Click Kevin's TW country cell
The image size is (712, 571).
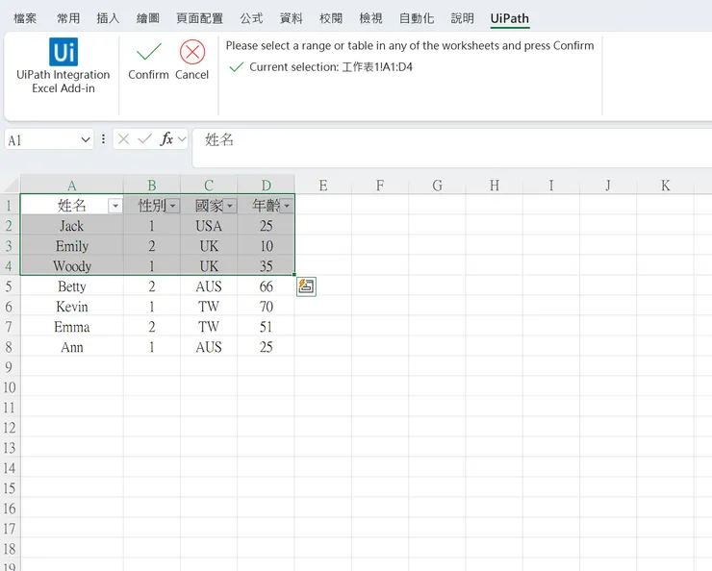pyautogui.click(x=209, y=307)
